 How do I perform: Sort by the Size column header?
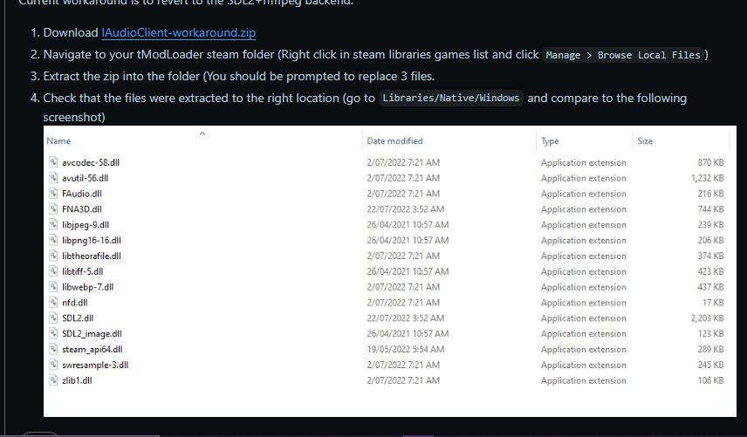(645, 140)
